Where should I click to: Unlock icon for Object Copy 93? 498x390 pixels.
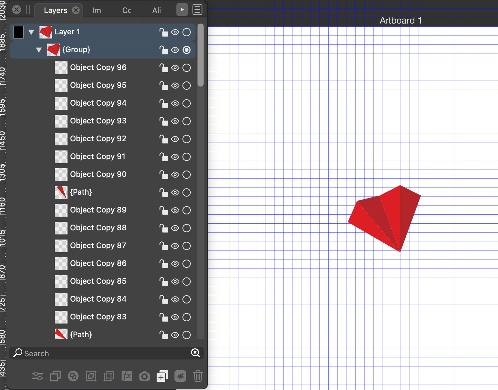[163, 121]
